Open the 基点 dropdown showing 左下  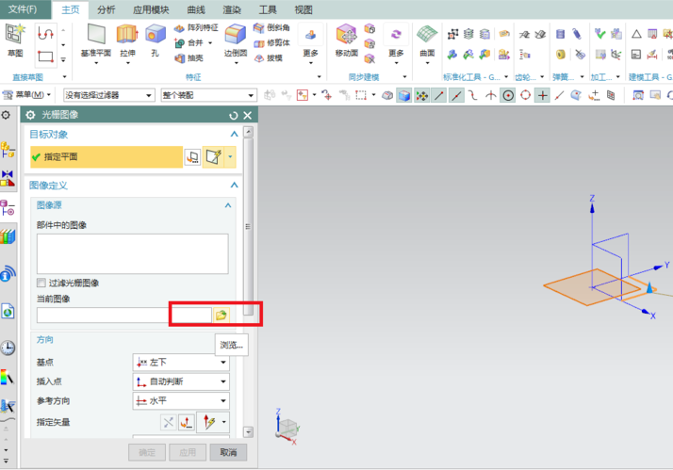coord(181,363)
